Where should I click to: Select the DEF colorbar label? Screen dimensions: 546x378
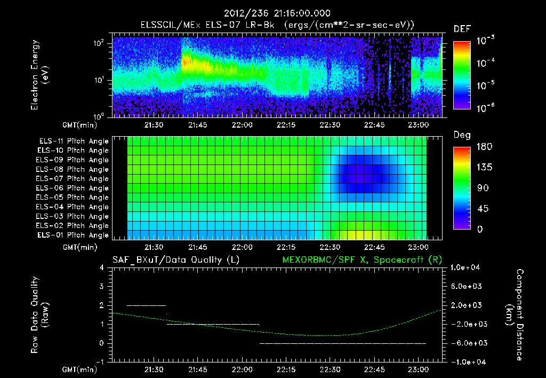[462, 29]
